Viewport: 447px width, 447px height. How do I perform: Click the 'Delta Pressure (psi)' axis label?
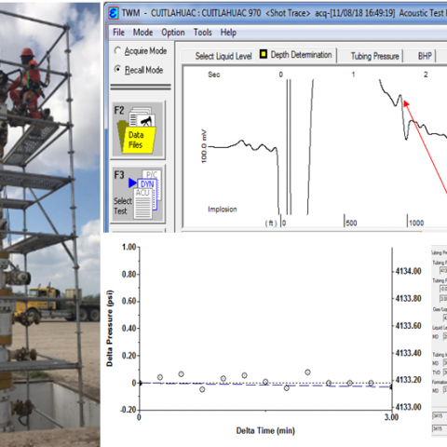coord(110,329)
